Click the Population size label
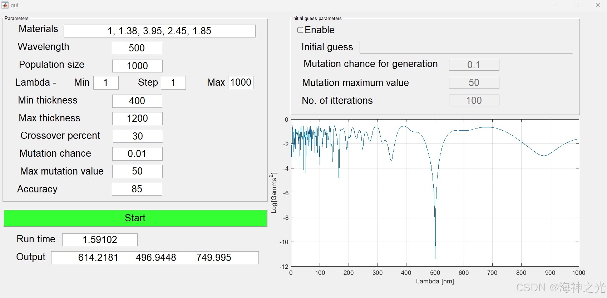Screen dimensions: 607x298 51,65
